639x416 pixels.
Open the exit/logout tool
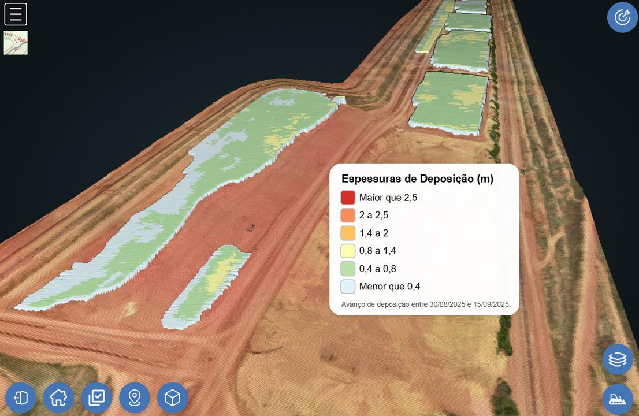click(20, 398)
